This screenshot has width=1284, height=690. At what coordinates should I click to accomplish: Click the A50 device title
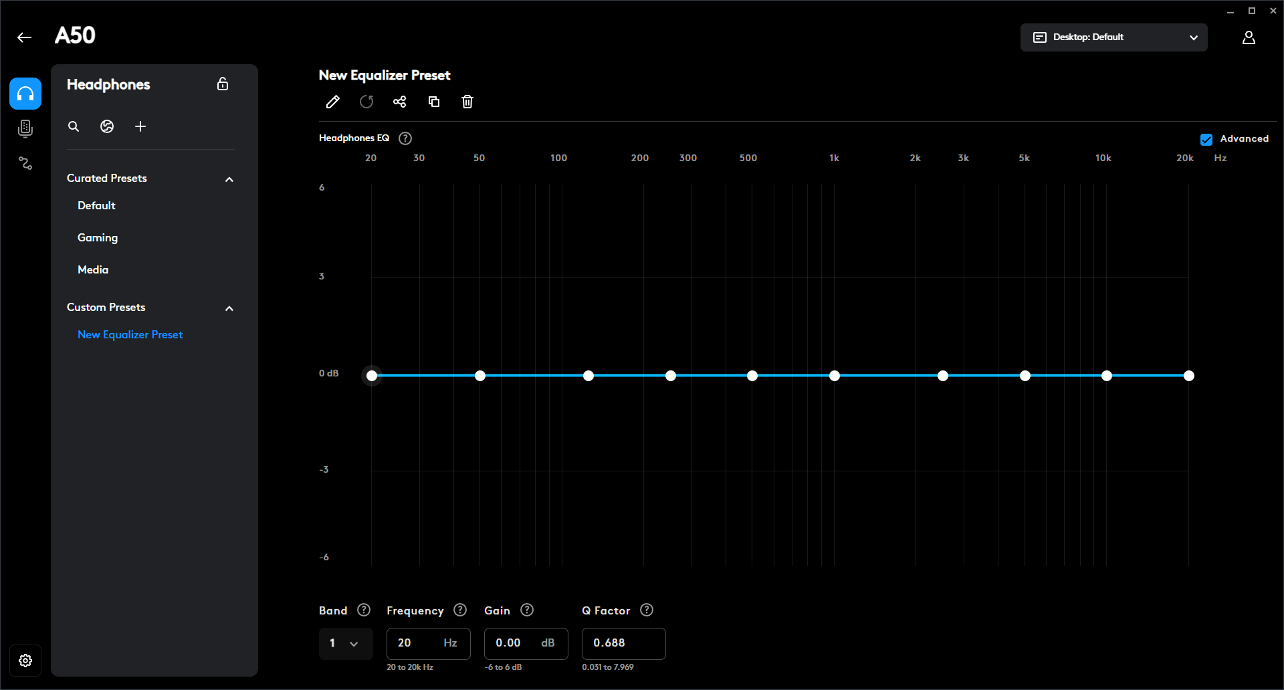click(75, 35)
